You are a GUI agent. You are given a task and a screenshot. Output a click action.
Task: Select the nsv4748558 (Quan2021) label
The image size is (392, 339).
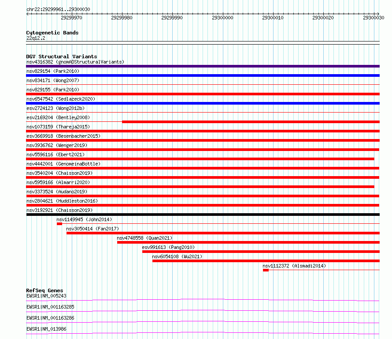[x=144, y=238]
